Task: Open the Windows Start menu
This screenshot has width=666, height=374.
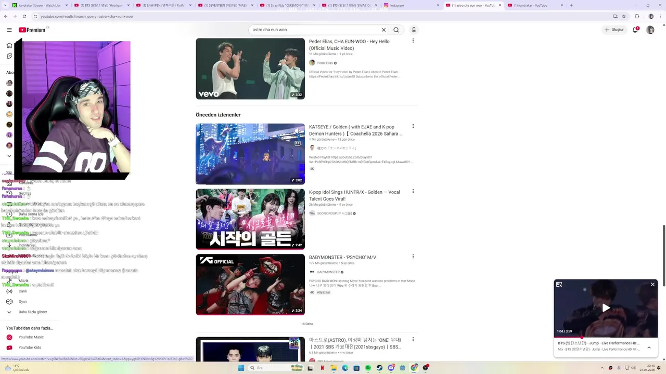Action: pos(241,368)
